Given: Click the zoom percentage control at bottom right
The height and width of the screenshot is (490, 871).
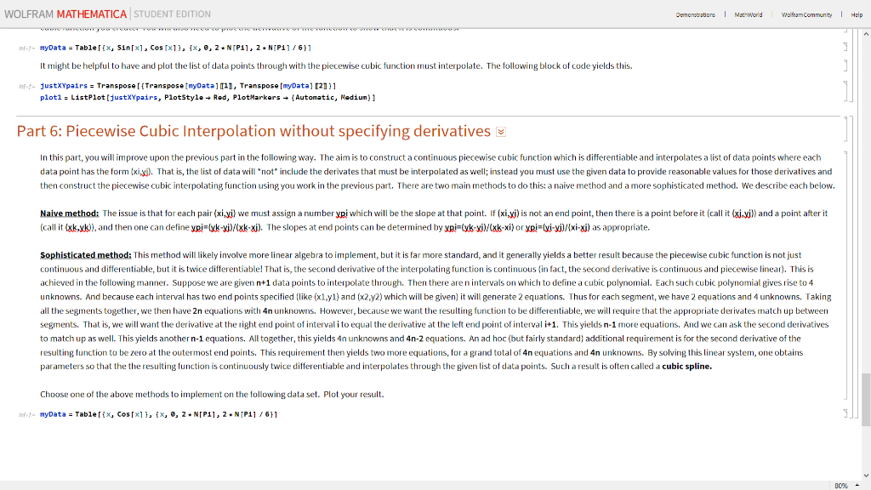Looking at the screenshot, I should [x=840, y=485].
